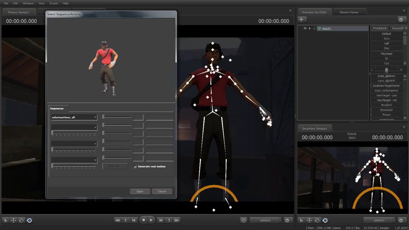409x230 pixels.
Task: Apply the Half procedural preset
Action: click(386, 43)
